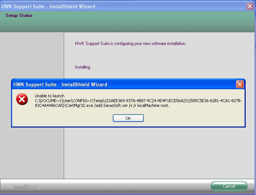The image size is (256, 195).
Task: Select the 'Unable to launch' message text
Action: pyautogui.click(x=49, y=96)
